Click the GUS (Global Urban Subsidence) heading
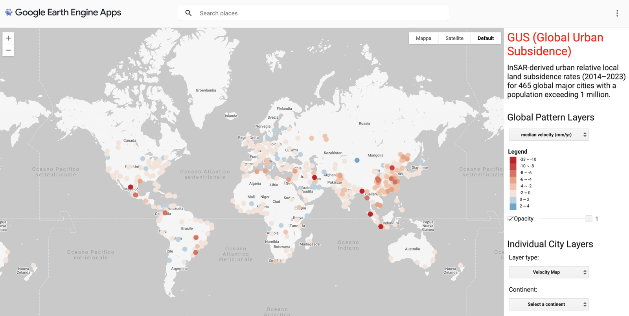629x316 pixels. click(555, 44)
